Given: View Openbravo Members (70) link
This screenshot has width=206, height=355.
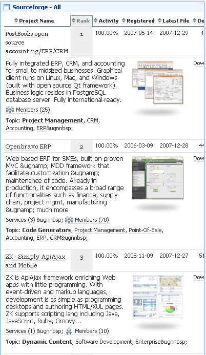Looking at the screenshot, I should tap(92, 220).
